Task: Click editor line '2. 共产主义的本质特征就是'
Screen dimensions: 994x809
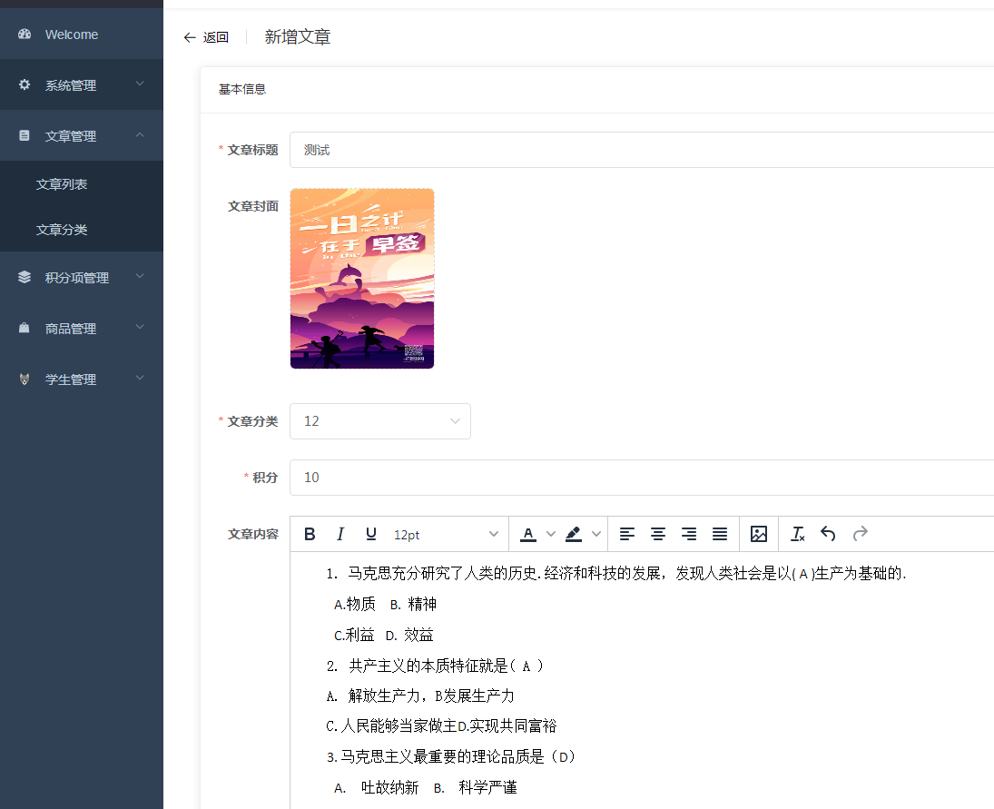Action: tap(435, 666)
